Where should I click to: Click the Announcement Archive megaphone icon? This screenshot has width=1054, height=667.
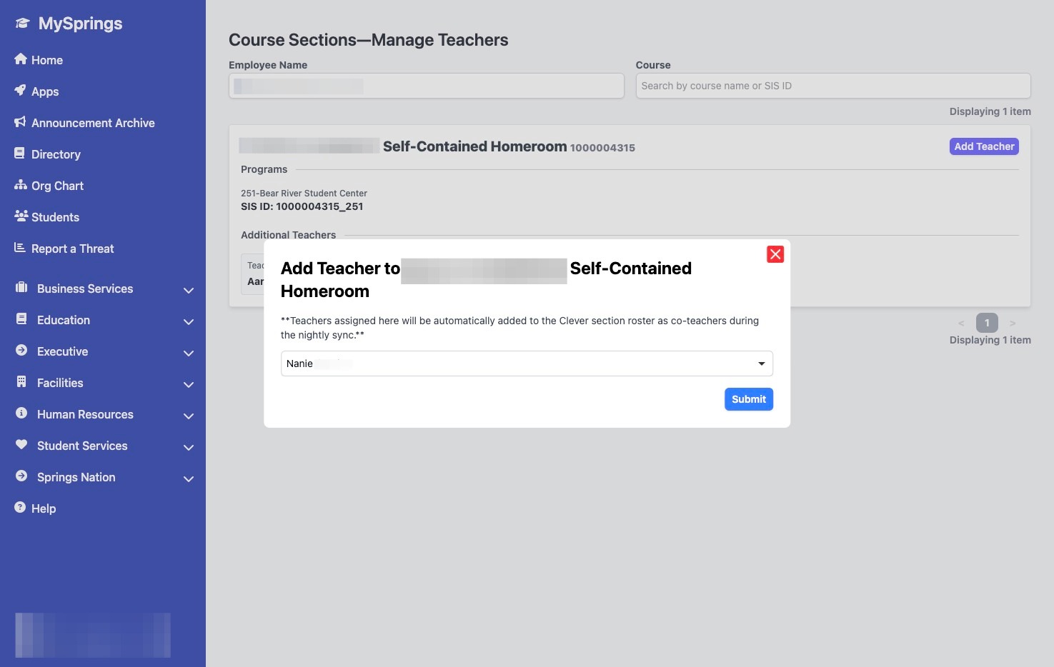[x=21, y=122]
